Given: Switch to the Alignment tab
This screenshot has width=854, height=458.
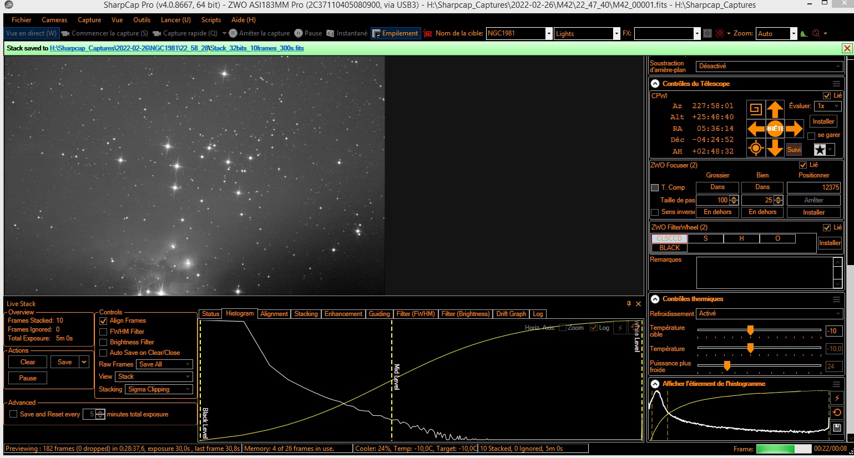Looking at the screenshot, I should coord(274,314).
